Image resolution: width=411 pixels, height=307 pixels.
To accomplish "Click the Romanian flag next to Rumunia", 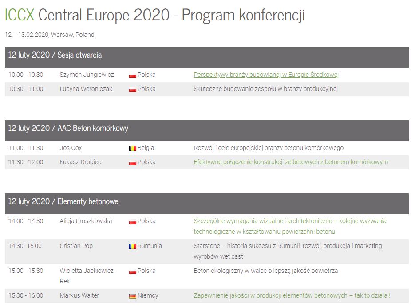I will pos(133,246).
